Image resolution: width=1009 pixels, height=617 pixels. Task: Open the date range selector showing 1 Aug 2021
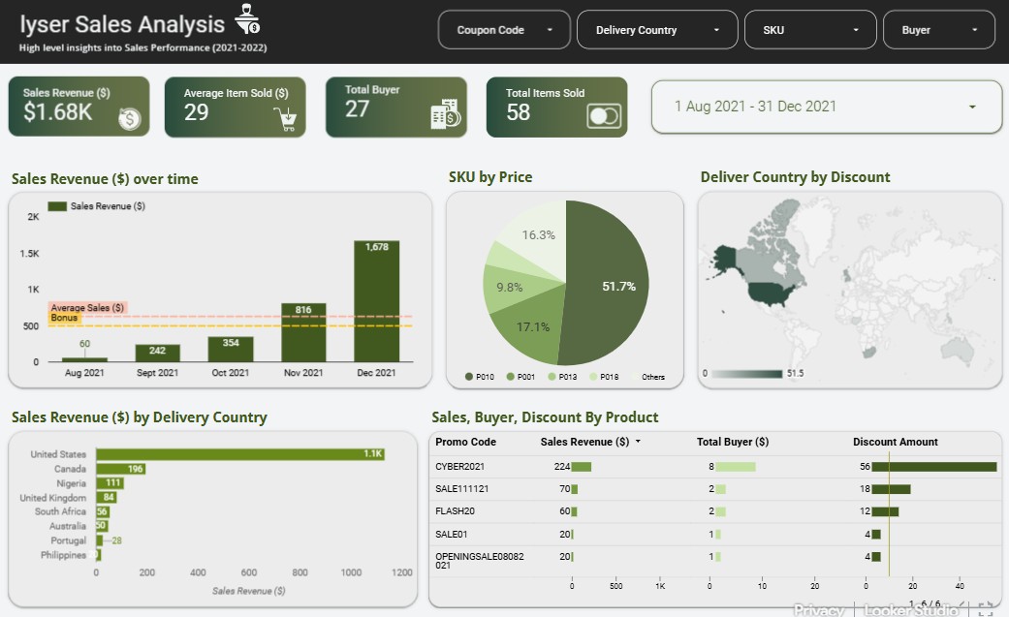point(826,107)
